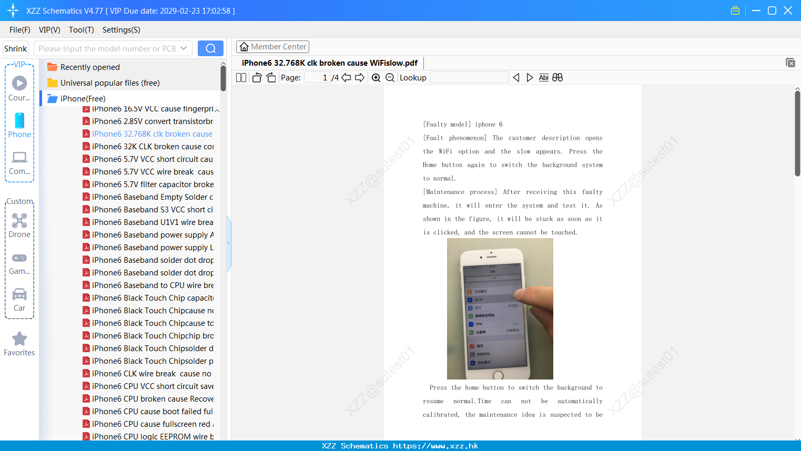801x451 pixels.
Task: Open the Favorites star icon
Action: tap(19, 344)
